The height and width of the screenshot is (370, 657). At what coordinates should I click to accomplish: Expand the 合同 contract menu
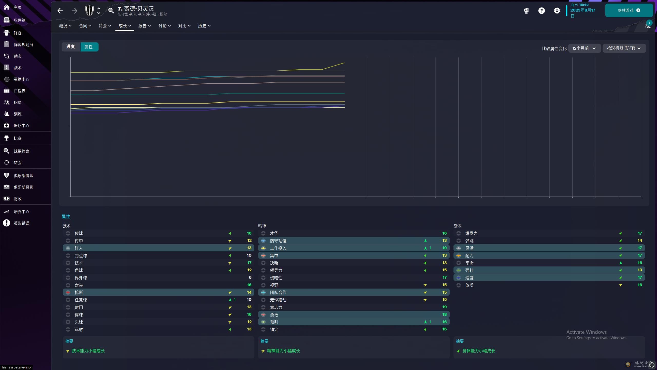pyautogui.click(x=85, y=26)
